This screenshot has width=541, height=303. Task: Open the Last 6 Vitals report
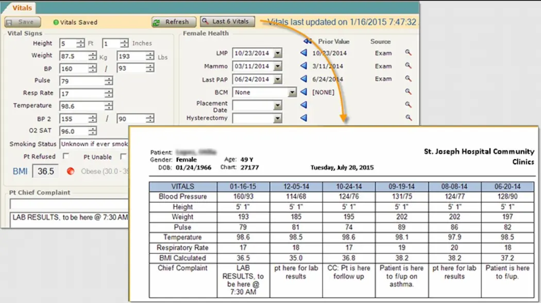tap(227, 22)
